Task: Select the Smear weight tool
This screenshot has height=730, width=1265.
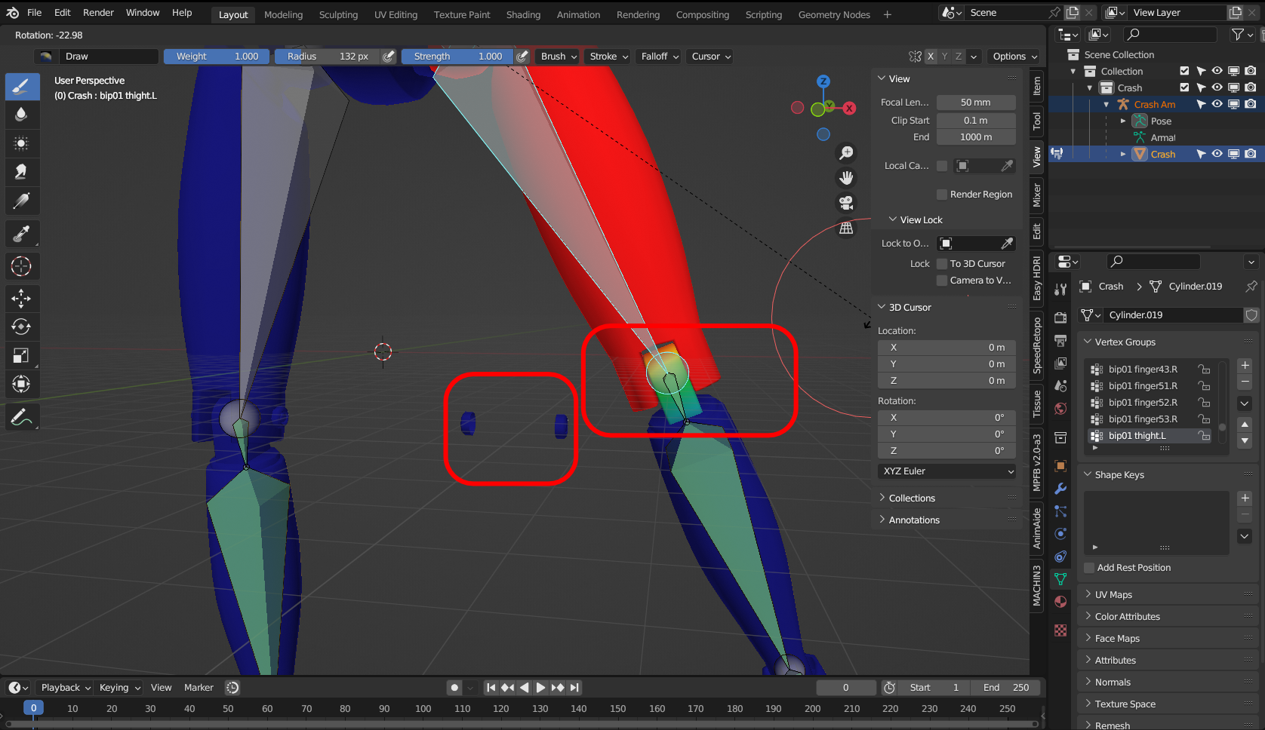Action: [22, 172]
